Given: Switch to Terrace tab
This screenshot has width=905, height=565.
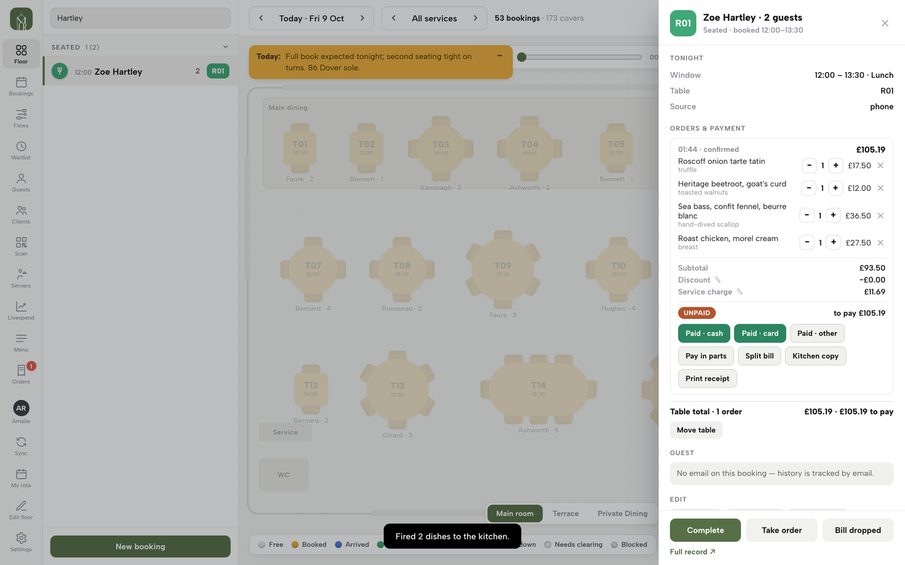Looking at the screenshot, I should click(x=566, y=514).
